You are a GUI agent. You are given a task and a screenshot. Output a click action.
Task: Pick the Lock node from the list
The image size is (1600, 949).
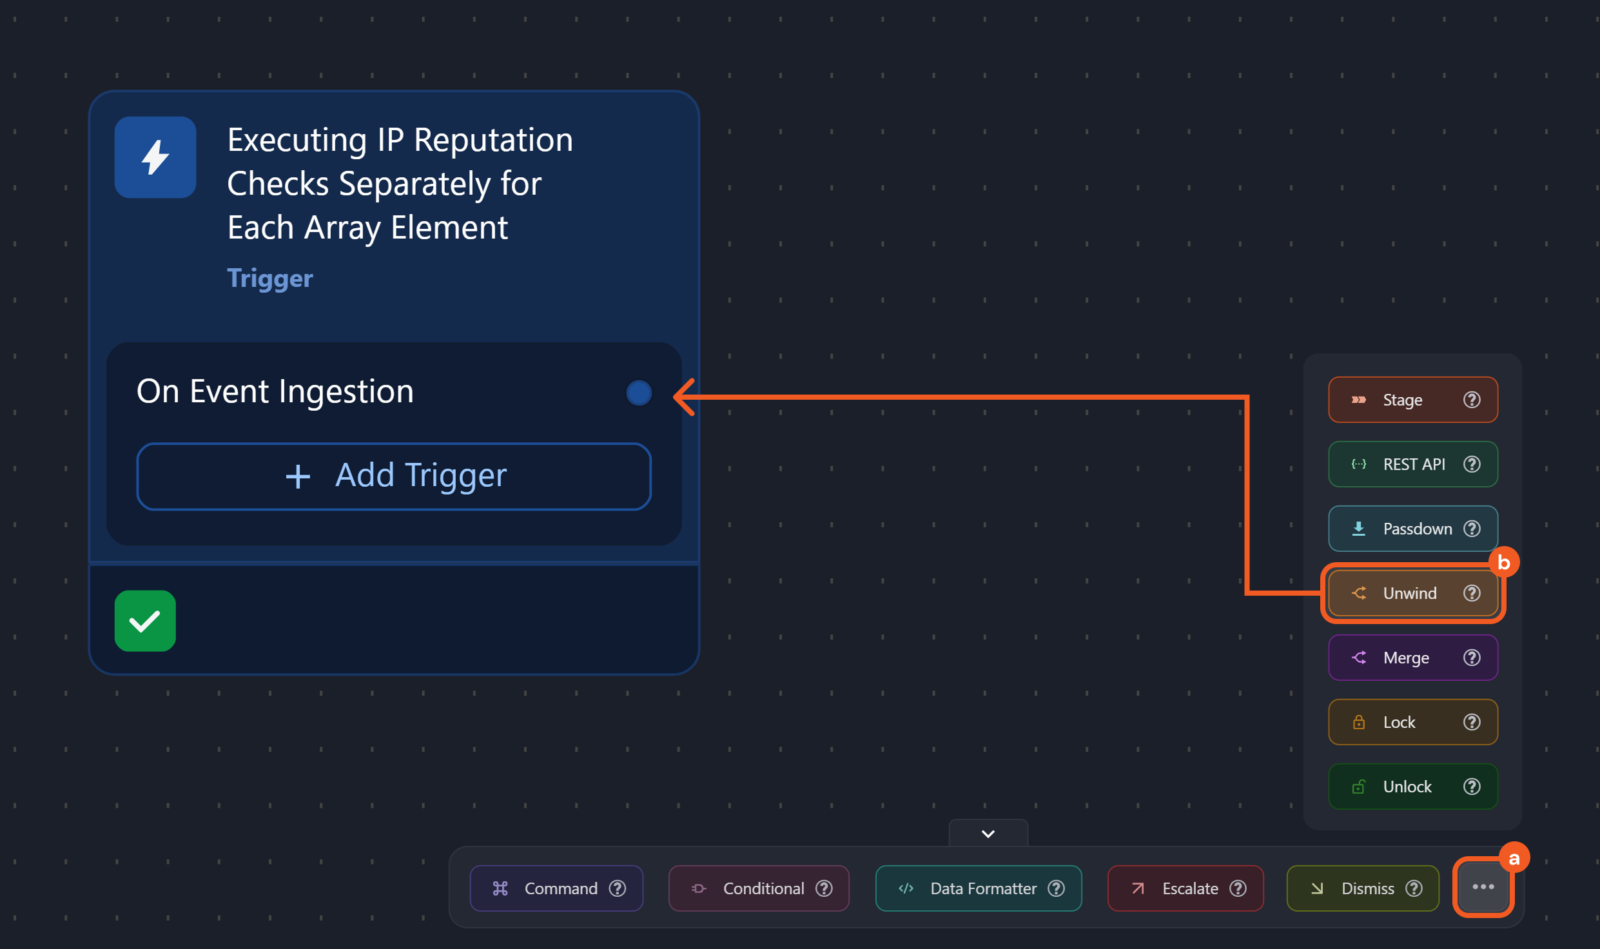pyautogui.click(x=1399, y=722)
